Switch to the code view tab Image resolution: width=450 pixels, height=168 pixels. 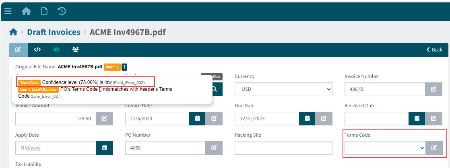coord(37,49)
